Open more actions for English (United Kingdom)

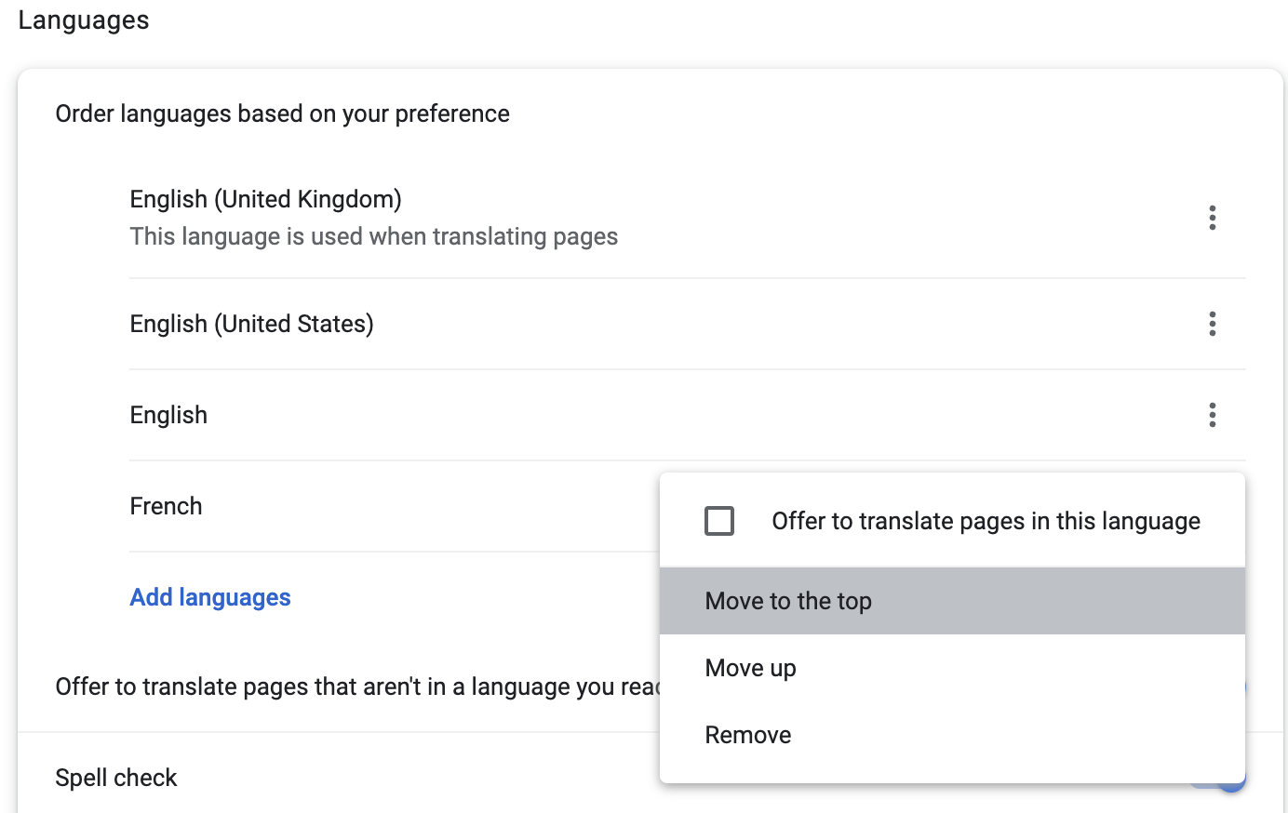pyautogui.click(x=1212, y=218)
